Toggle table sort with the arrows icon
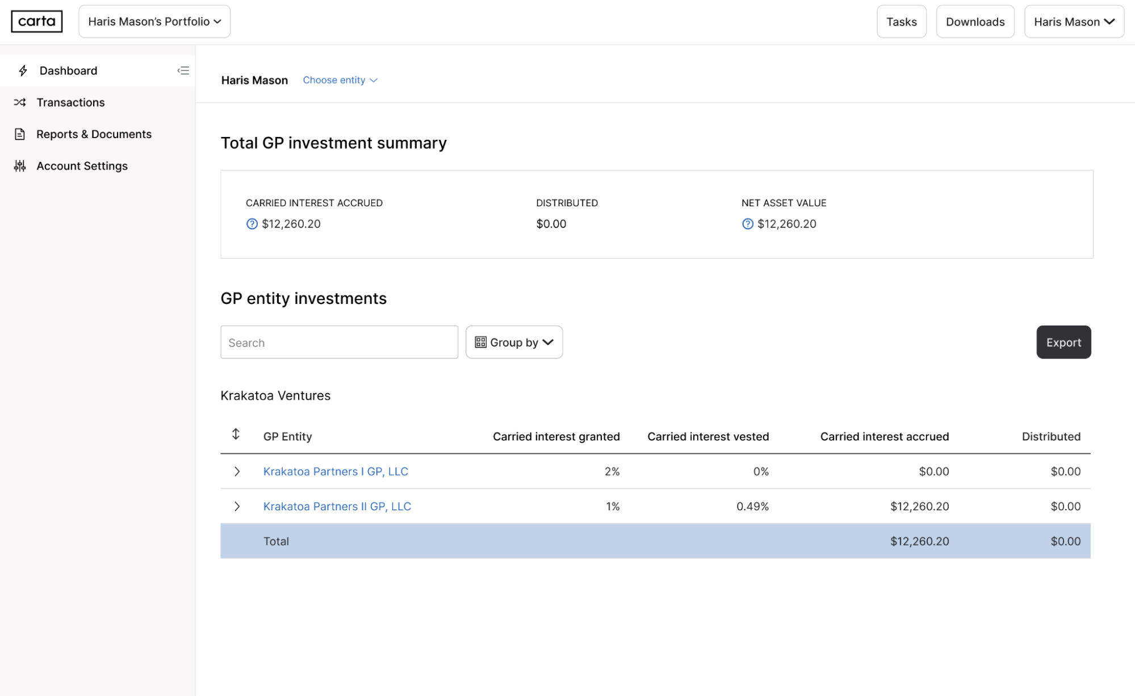The width and height of the screenshot is (1135, 696). pyautogui.click(x=236, y=435)
